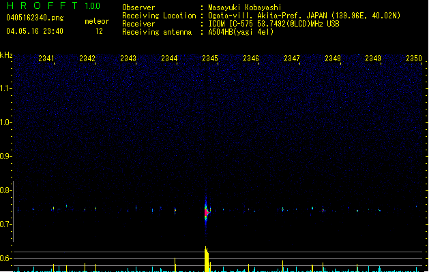
Task: Click the Receiver label
Action: click(x=138, y=24)
